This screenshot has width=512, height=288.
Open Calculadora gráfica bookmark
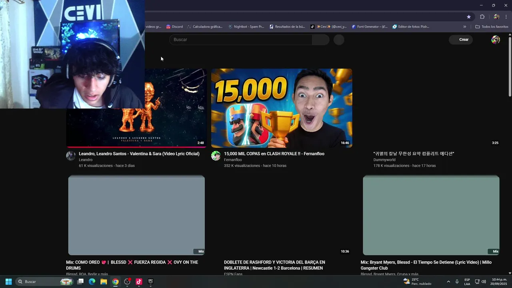tap(205, 27)
